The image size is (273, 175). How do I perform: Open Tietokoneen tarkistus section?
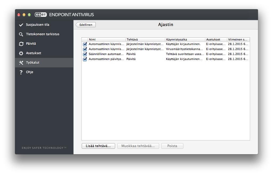click(x=44, y=34)
